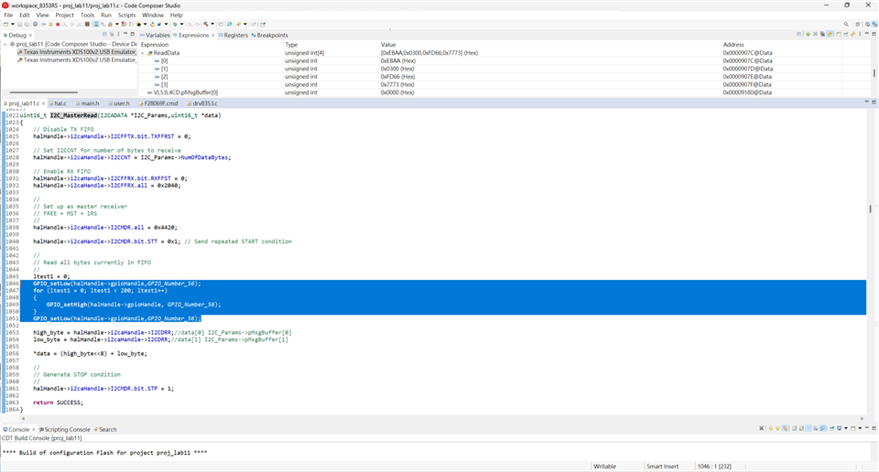Click Writable status bar entry
This screenshot has width=879, height=472.
[605, 467]
